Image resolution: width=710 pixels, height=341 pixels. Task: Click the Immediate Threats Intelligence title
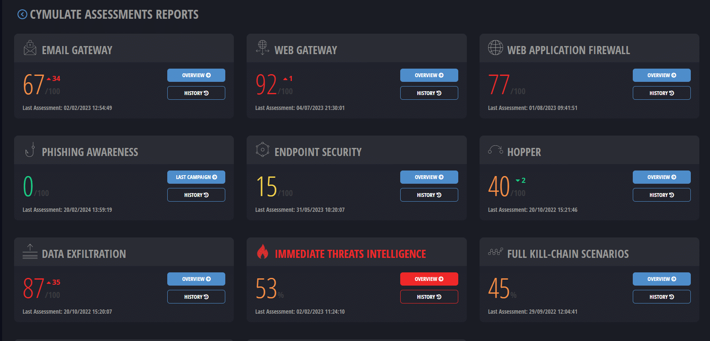pyautogui.click(x=350, y=254)
